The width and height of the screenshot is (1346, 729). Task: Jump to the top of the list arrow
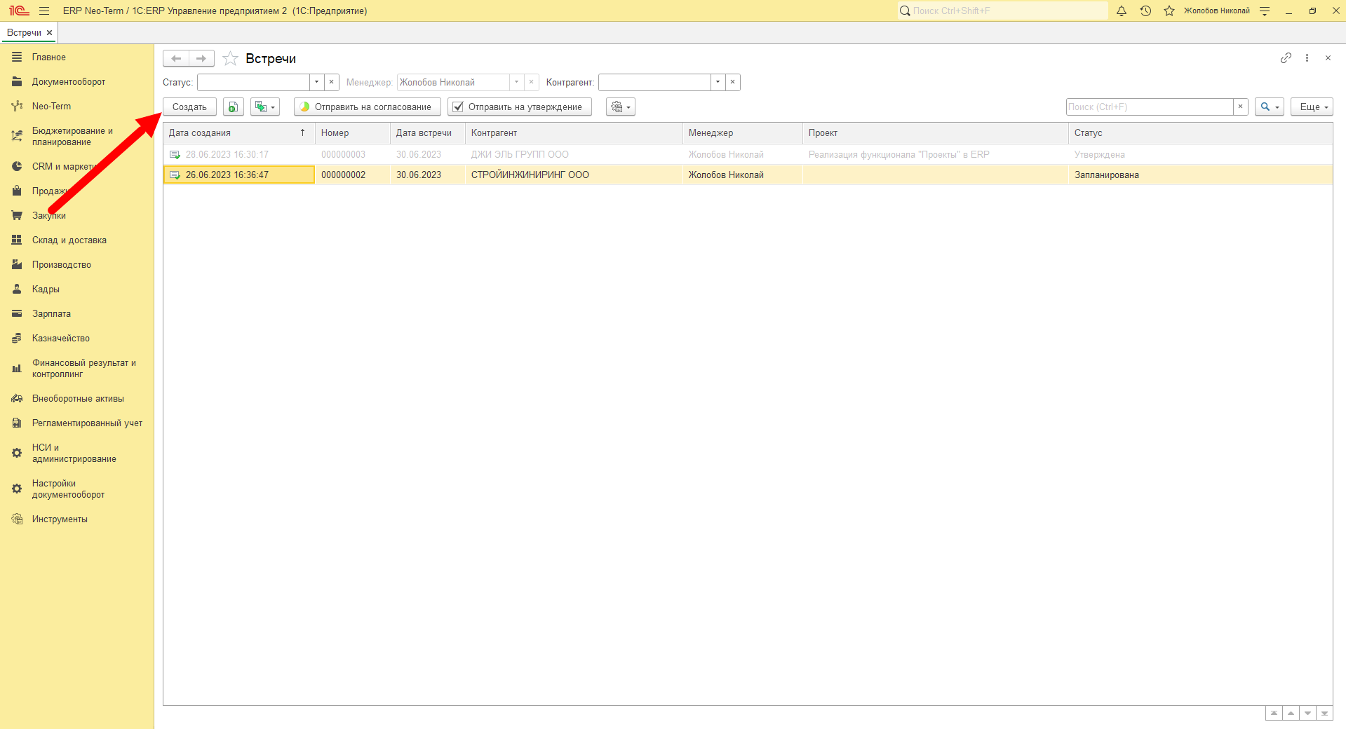pos(1274,713)
